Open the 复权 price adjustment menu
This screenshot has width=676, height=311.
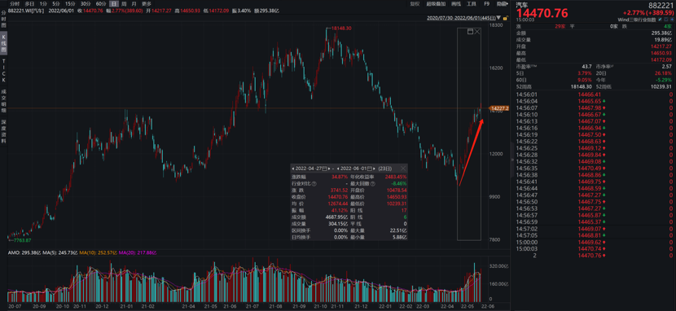(x=415, y=3)
